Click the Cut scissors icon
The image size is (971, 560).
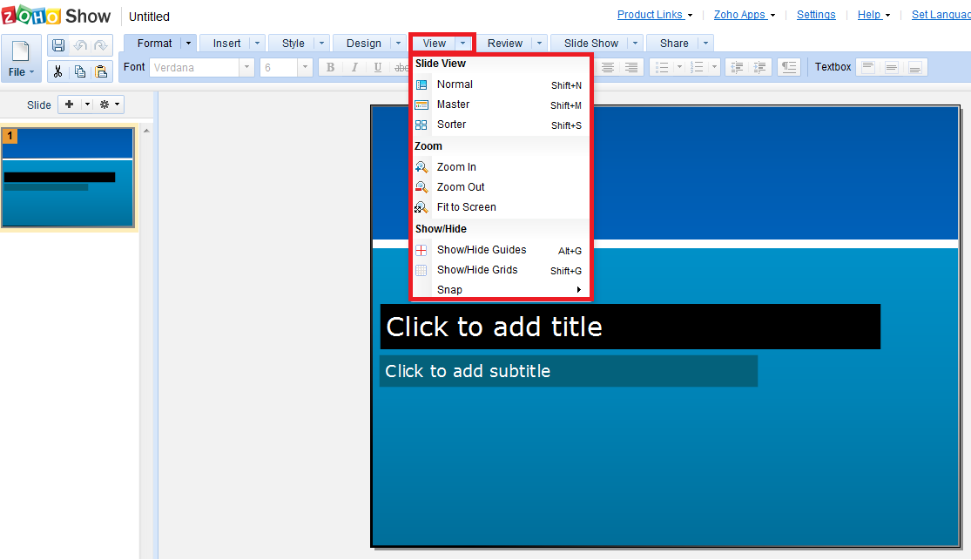click(57, 72)
